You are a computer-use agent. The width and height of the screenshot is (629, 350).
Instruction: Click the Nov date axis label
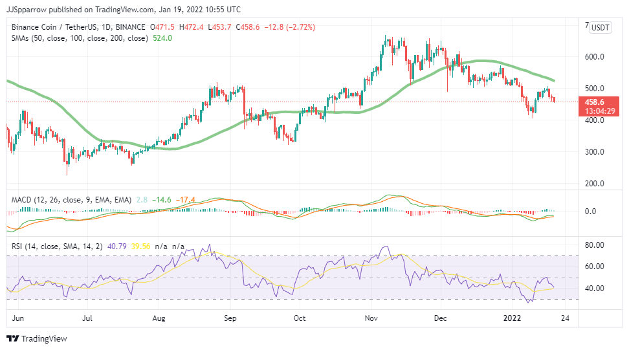pyautogui.click(x=371, y=318)
